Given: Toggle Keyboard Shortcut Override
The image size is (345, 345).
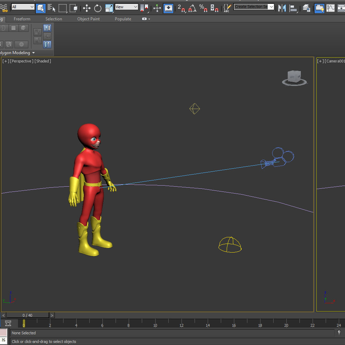Looking at the screenshot, I should (168, 8).
